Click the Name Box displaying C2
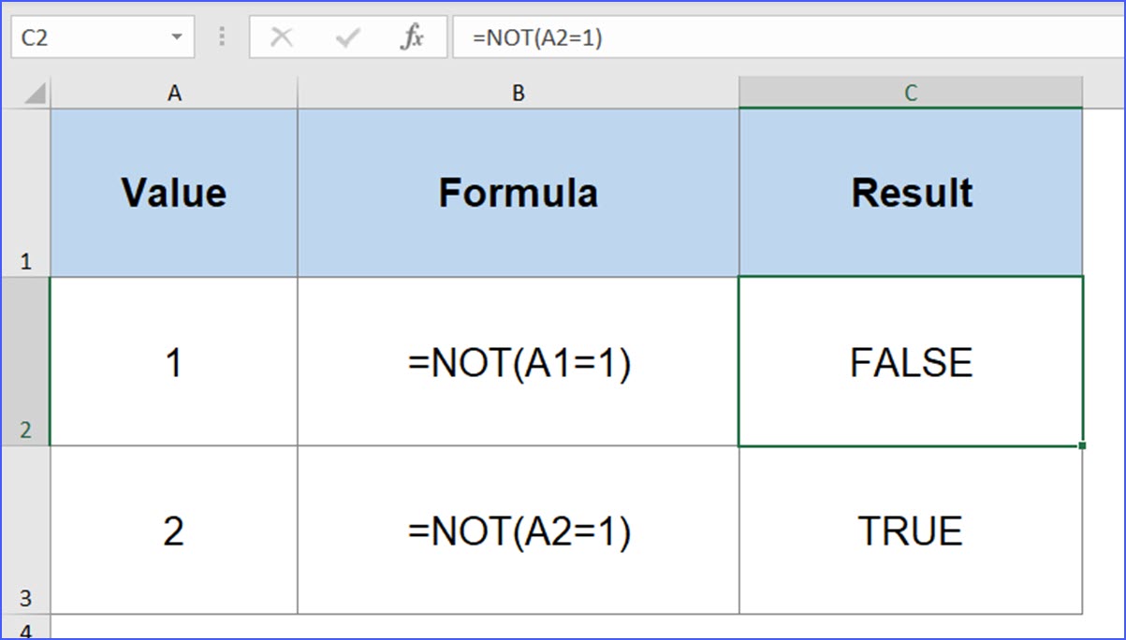This screenshot has width=1126, height=640. click(94, 36)
